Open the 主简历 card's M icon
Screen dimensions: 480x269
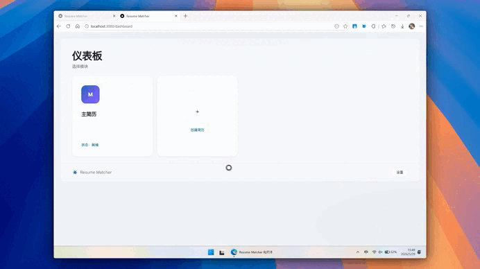point(90,94)
